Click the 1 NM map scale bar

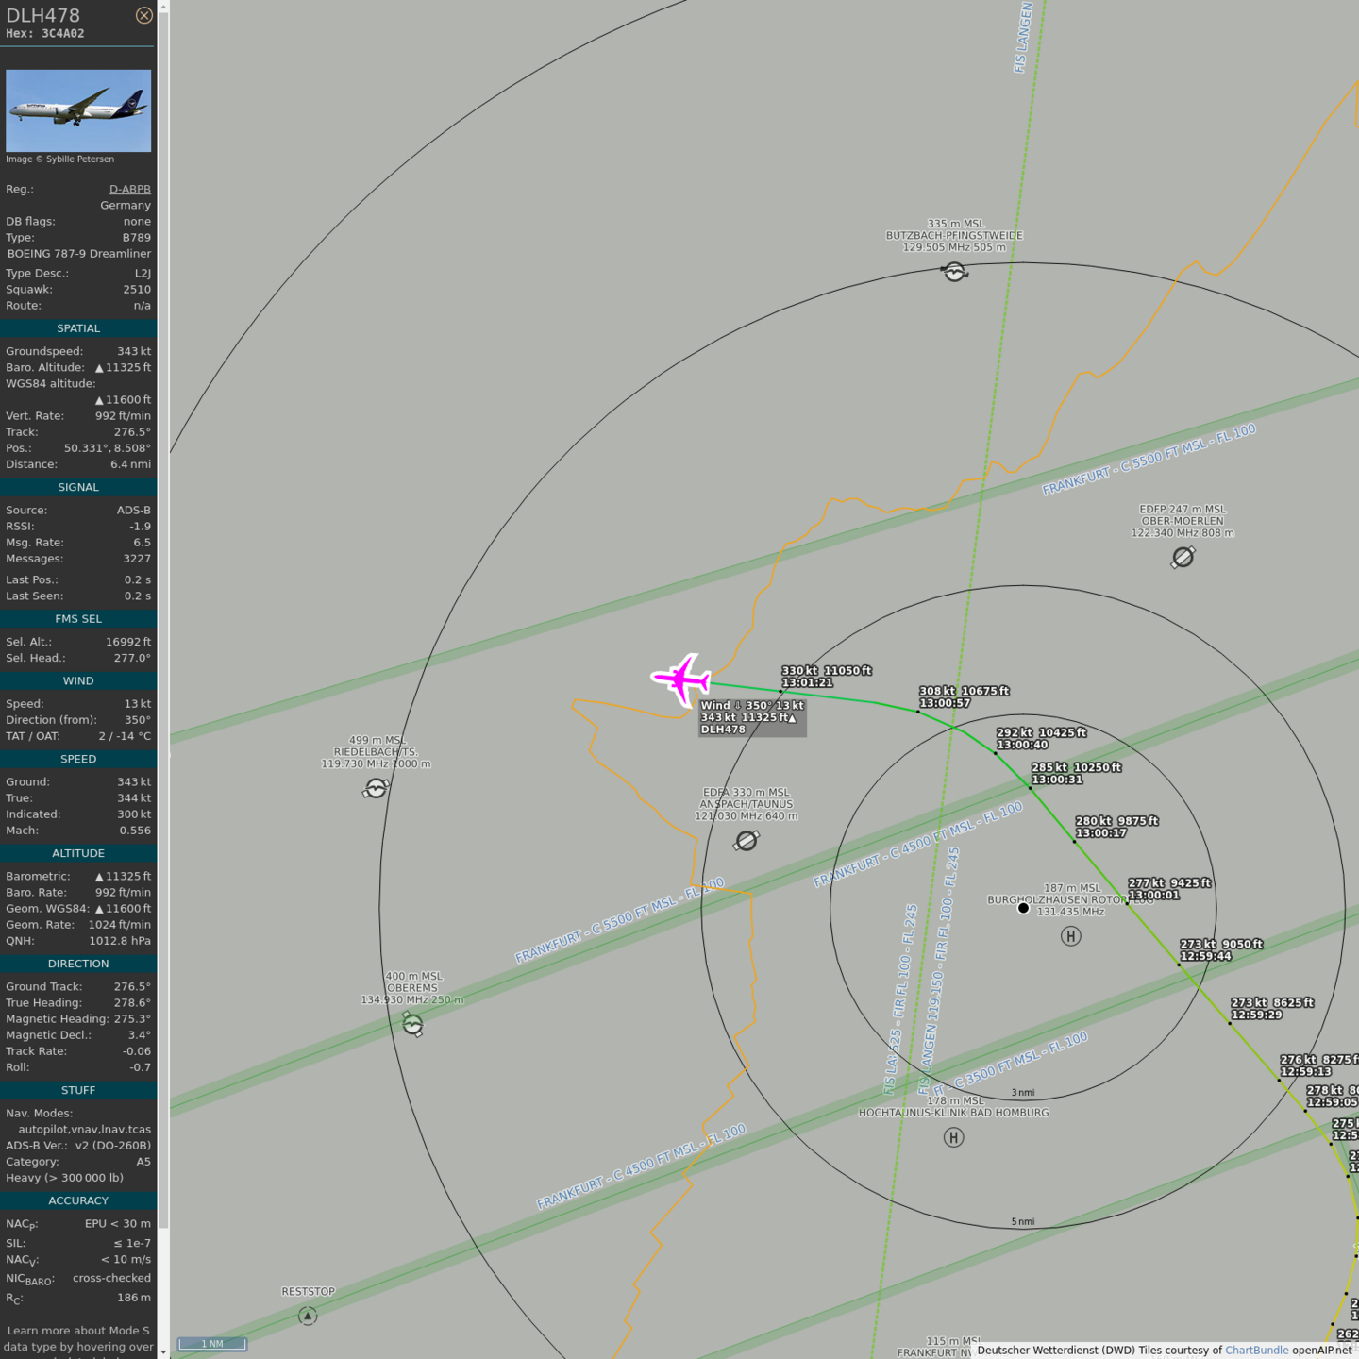pos(212,1344)
